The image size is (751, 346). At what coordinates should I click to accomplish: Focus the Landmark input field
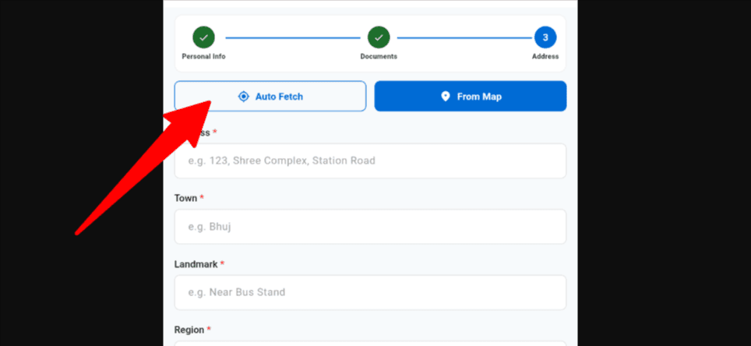tap(370, 292)
